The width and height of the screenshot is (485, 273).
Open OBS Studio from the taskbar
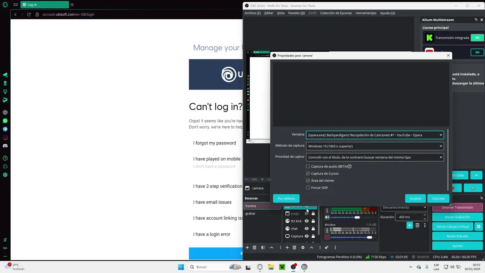(x=293, y=267)
